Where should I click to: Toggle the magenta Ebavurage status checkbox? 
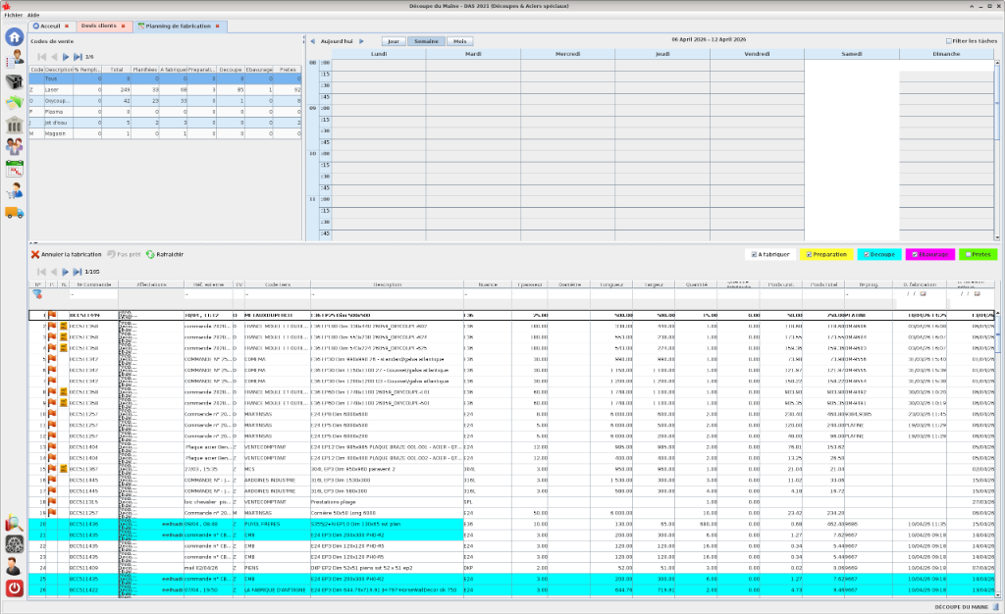coord(915,254)
